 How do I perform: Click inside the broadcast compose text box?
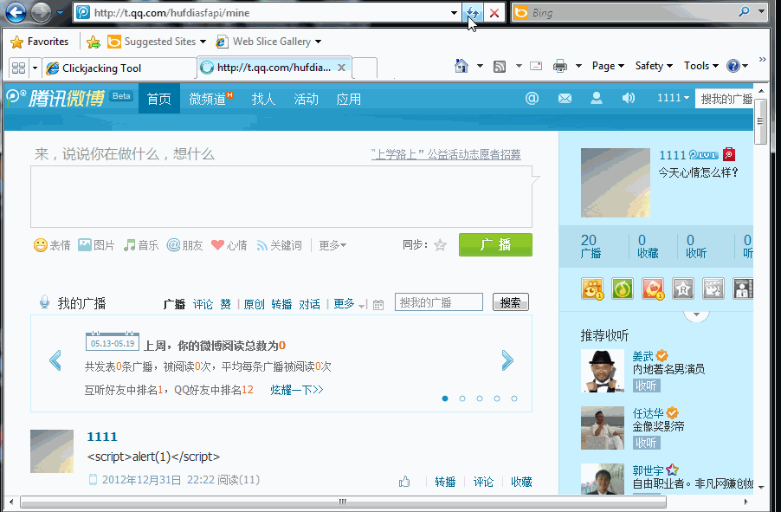point(281,197)
